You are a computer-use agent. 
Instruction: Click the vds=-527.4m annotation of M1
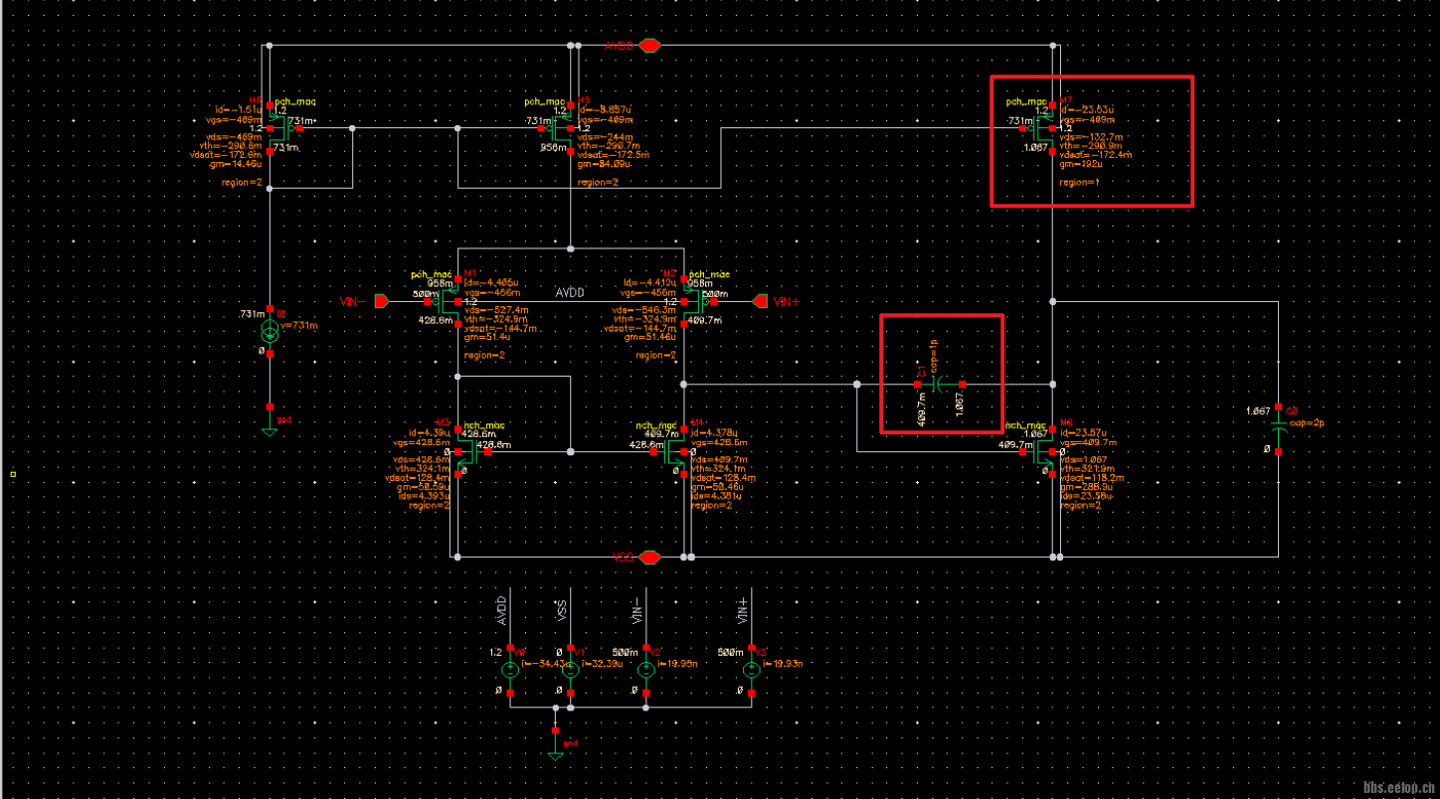(x=494, y=310)
